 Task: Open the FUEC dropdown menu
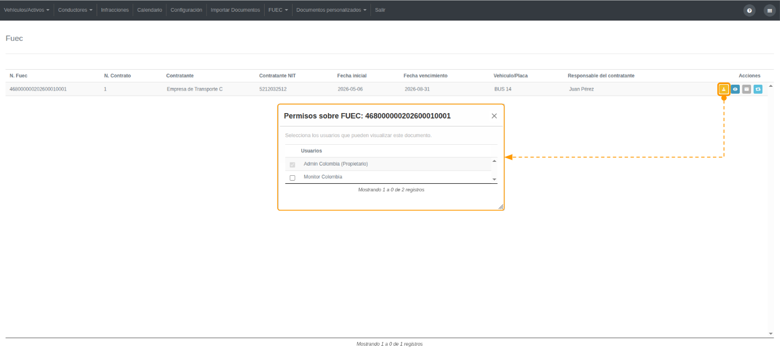point(278,10)
